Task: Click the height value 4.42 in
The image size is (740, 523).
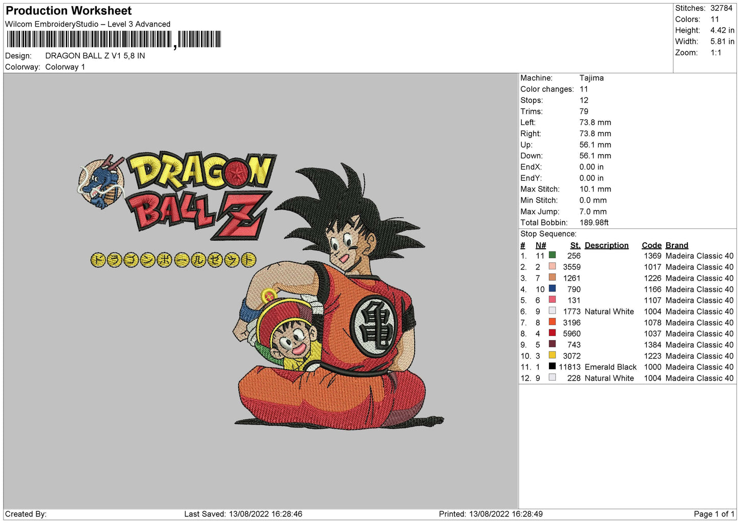Action: tap(722, 30)
